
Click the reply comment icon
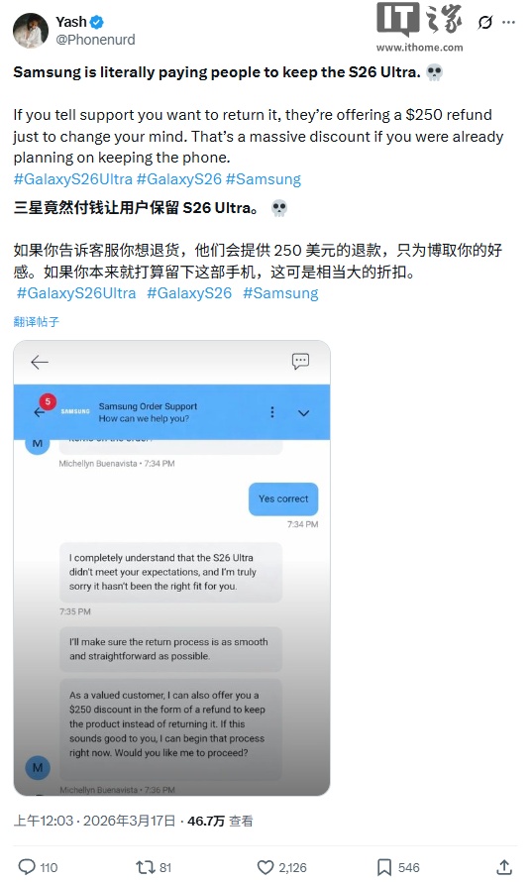coord(27,867)
